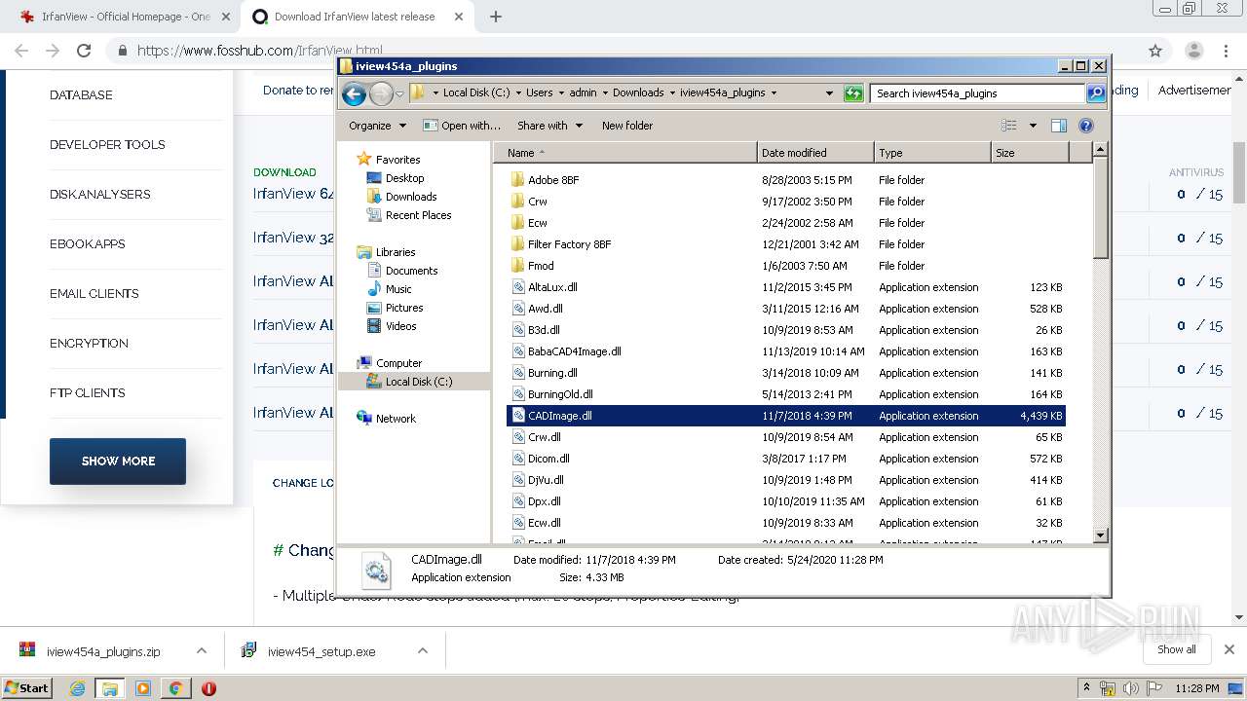Open Recent Places in sidebar

point(418,215)
